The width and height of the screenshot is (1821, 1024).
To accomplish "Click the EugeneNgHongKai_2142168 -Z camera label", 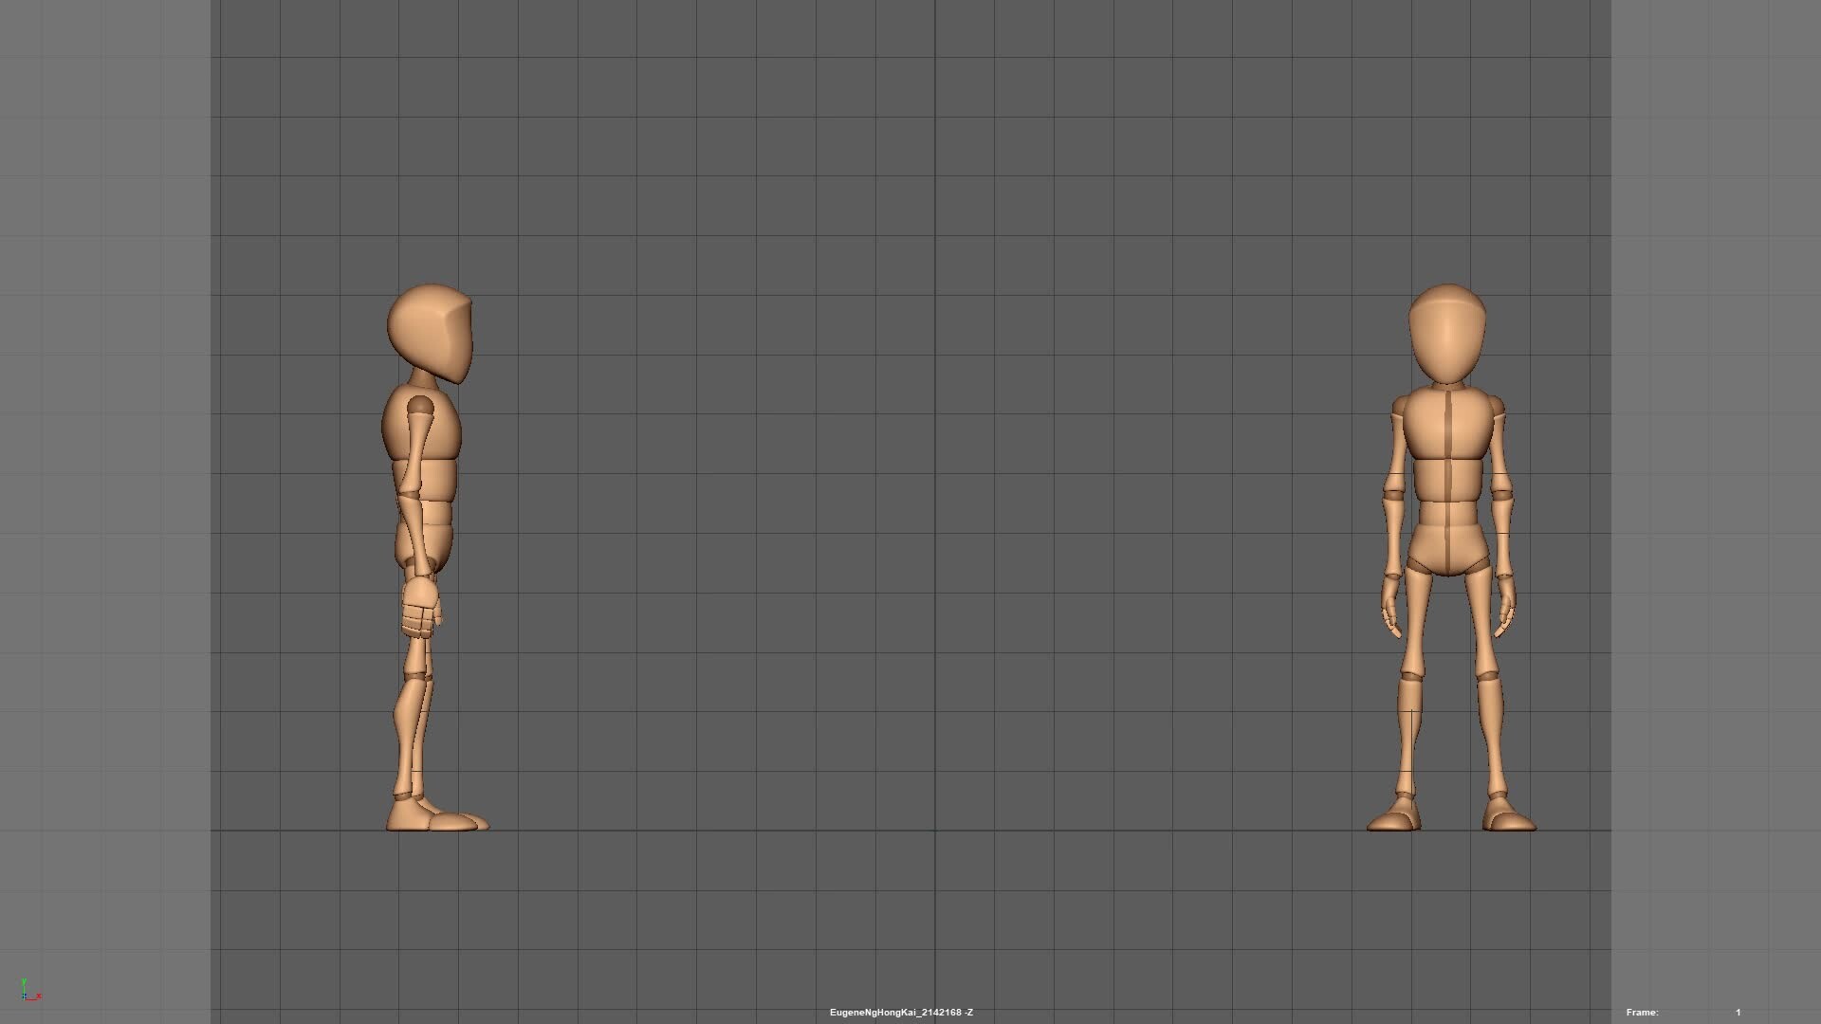I will click(901, 1013).
